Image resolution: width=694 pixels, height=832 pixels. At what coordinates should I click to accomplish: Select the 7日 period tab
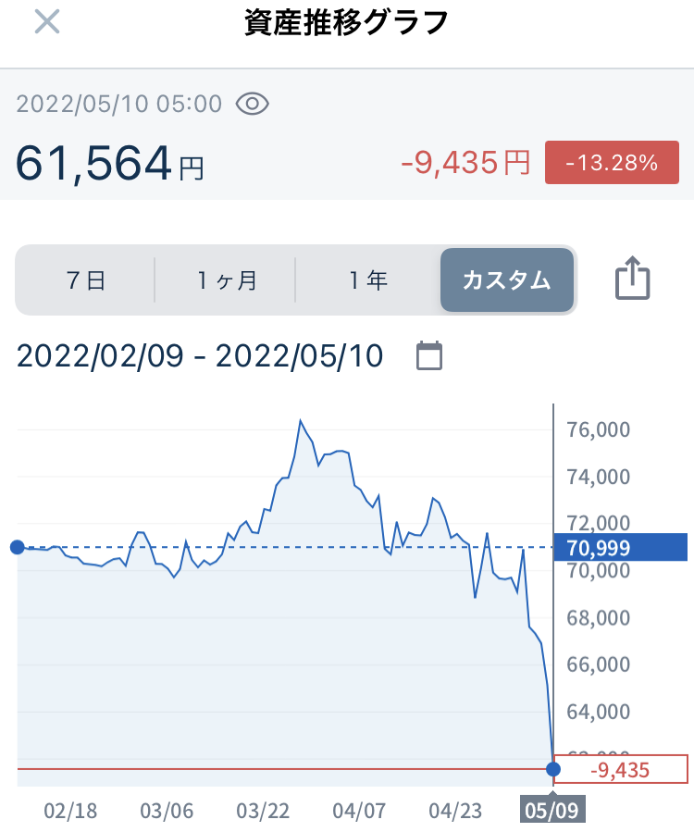86,280
